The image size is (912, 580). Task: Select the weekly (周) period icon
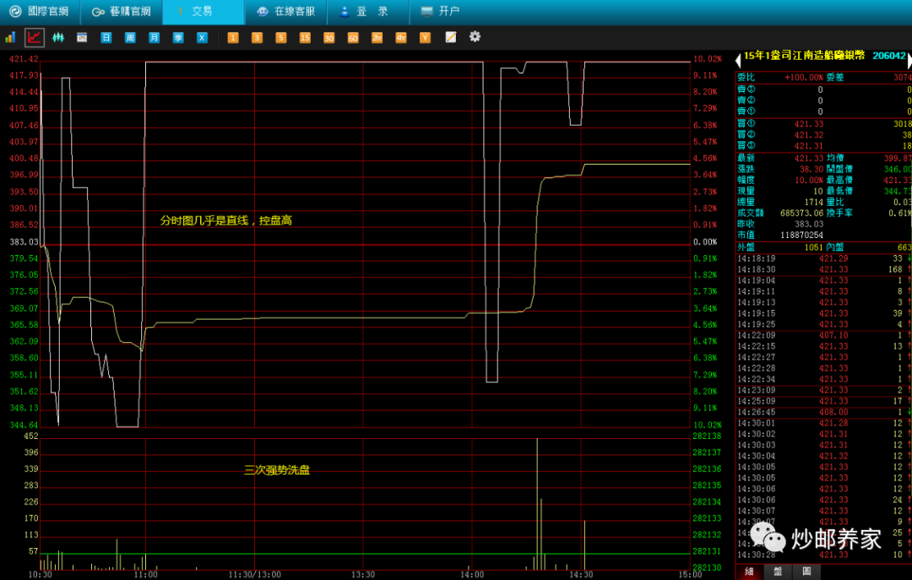tap(130, 37)
